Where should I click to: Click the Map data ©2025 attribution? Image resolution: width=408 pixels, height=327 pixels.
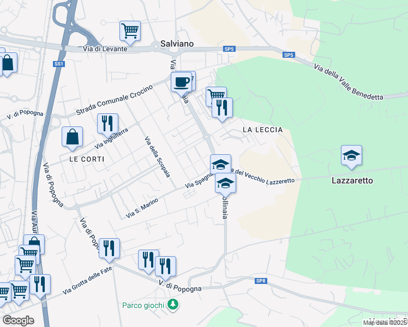(385, 323)
